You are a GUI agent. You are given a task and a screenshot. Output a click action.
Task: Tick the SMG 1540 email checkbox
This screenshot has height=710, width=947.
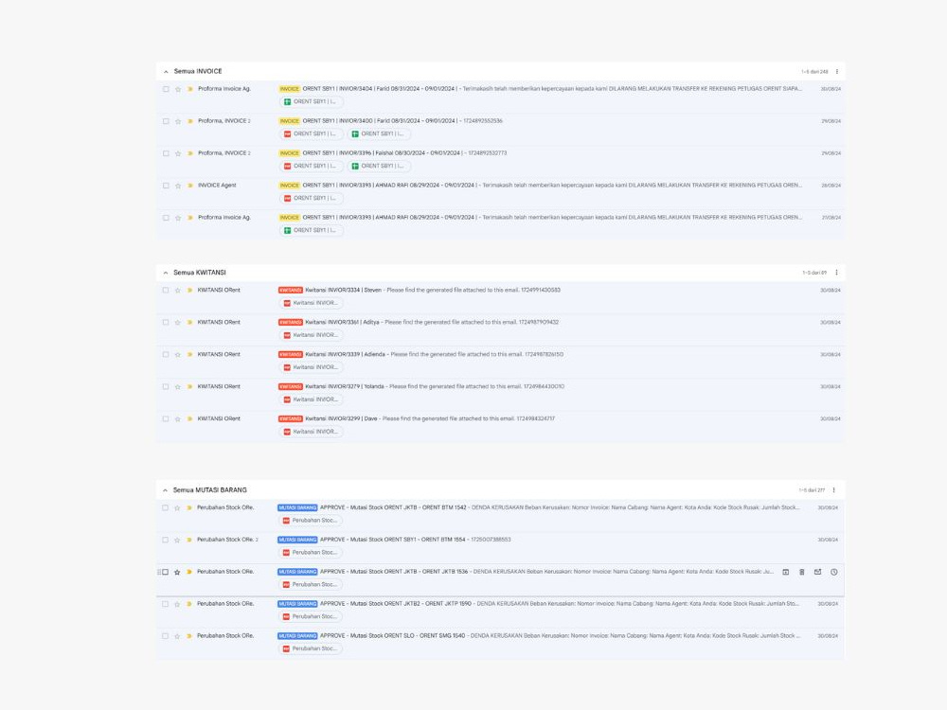(x=165, y=636)
